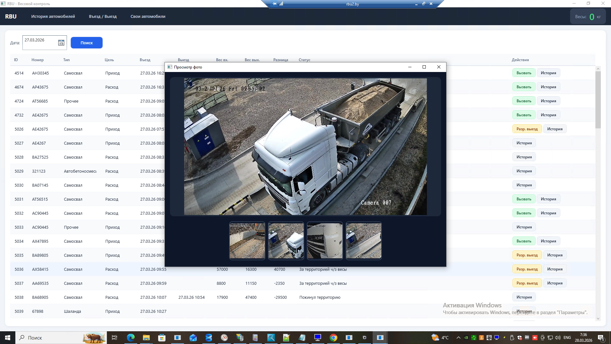Select the fourth photo thumbnail
Image resolution: width=611 pixels, height=344 pixels.
(363, 240)
